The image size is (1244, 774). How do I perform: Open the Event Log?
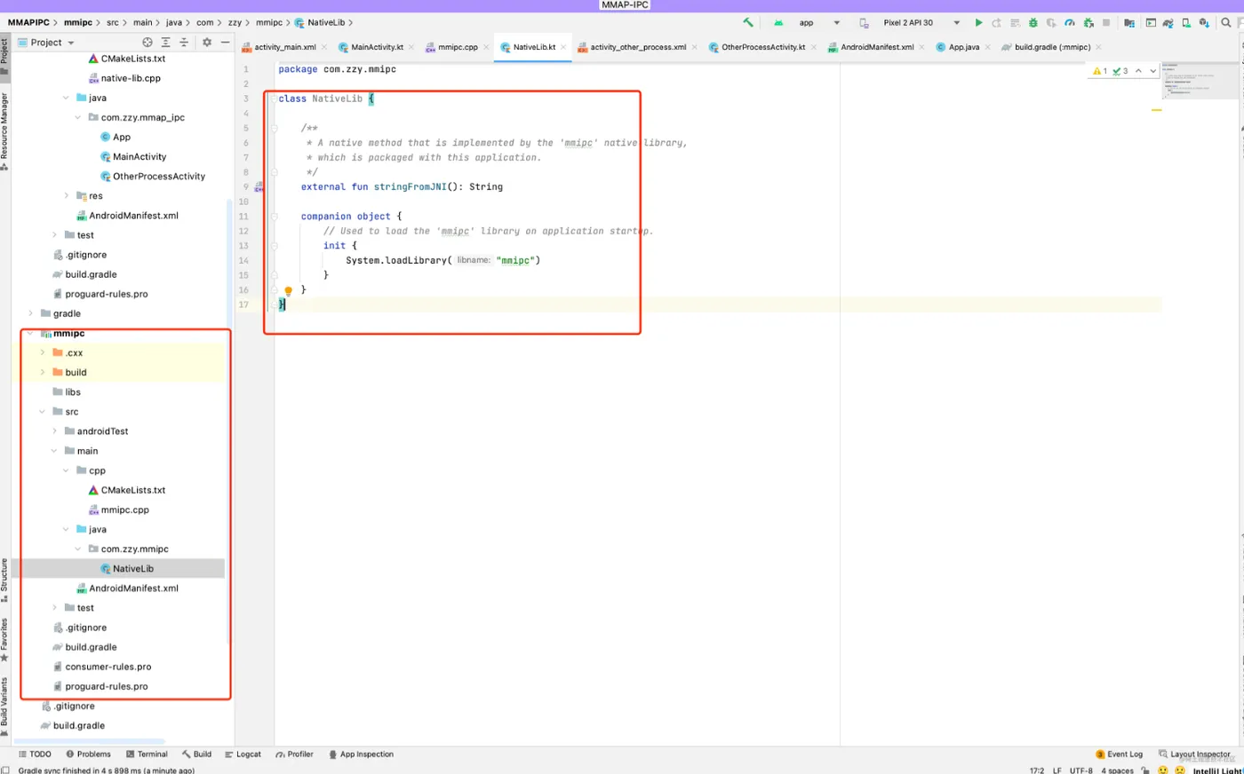tap(1119, 754)
